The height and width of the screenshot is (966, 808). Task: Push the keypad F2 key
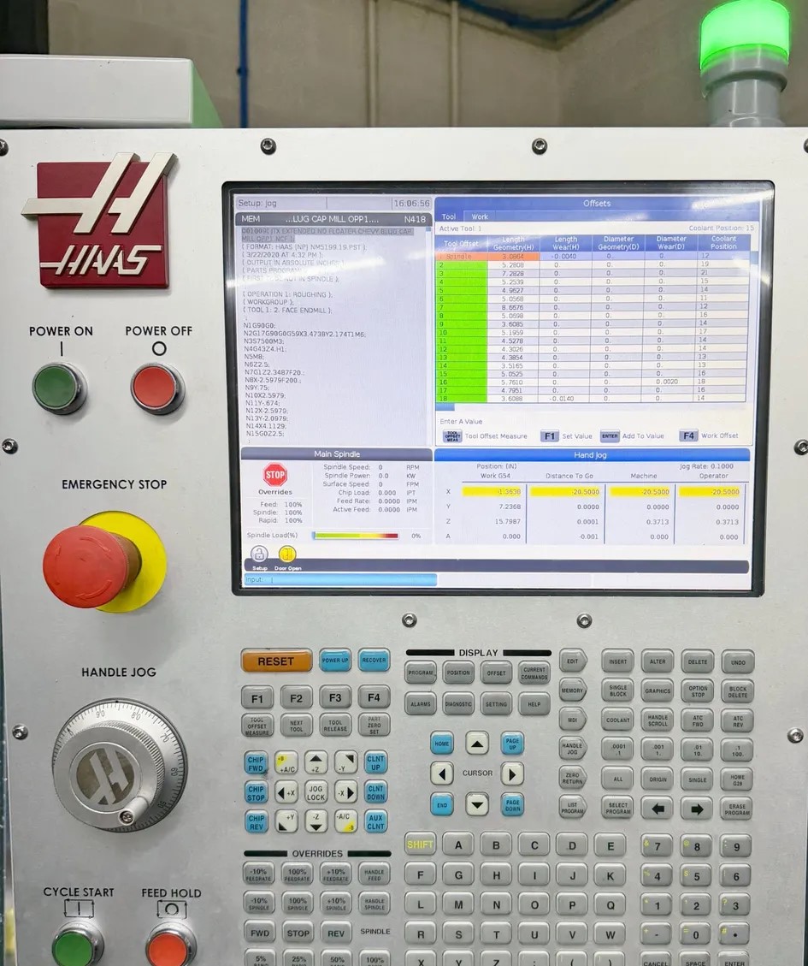pos(296,698)
